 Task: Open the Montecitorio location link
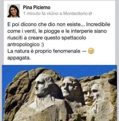[x=75, y=13]
